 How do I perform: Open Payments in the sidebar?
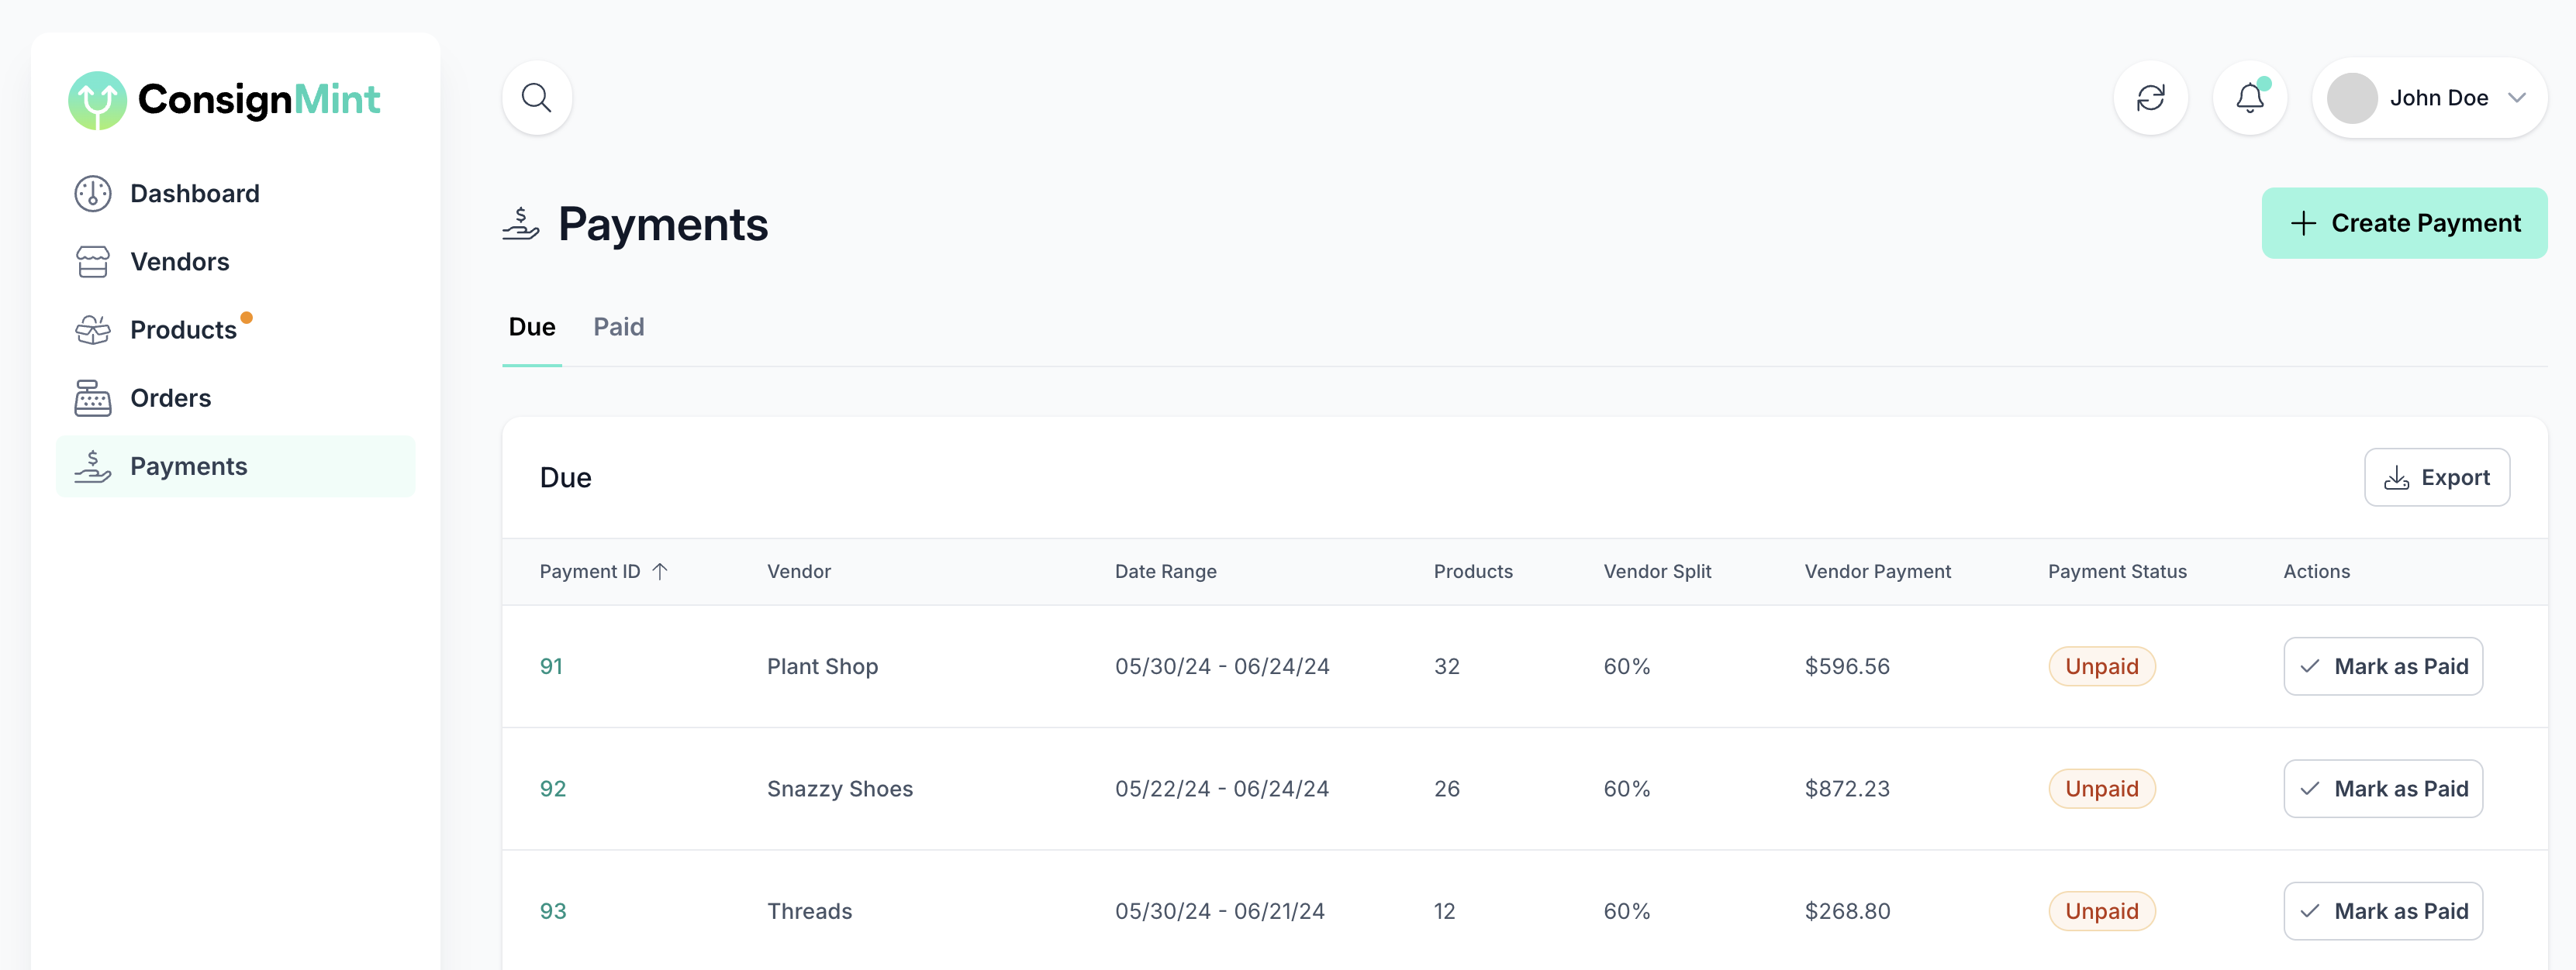click(x=188, y=466)
